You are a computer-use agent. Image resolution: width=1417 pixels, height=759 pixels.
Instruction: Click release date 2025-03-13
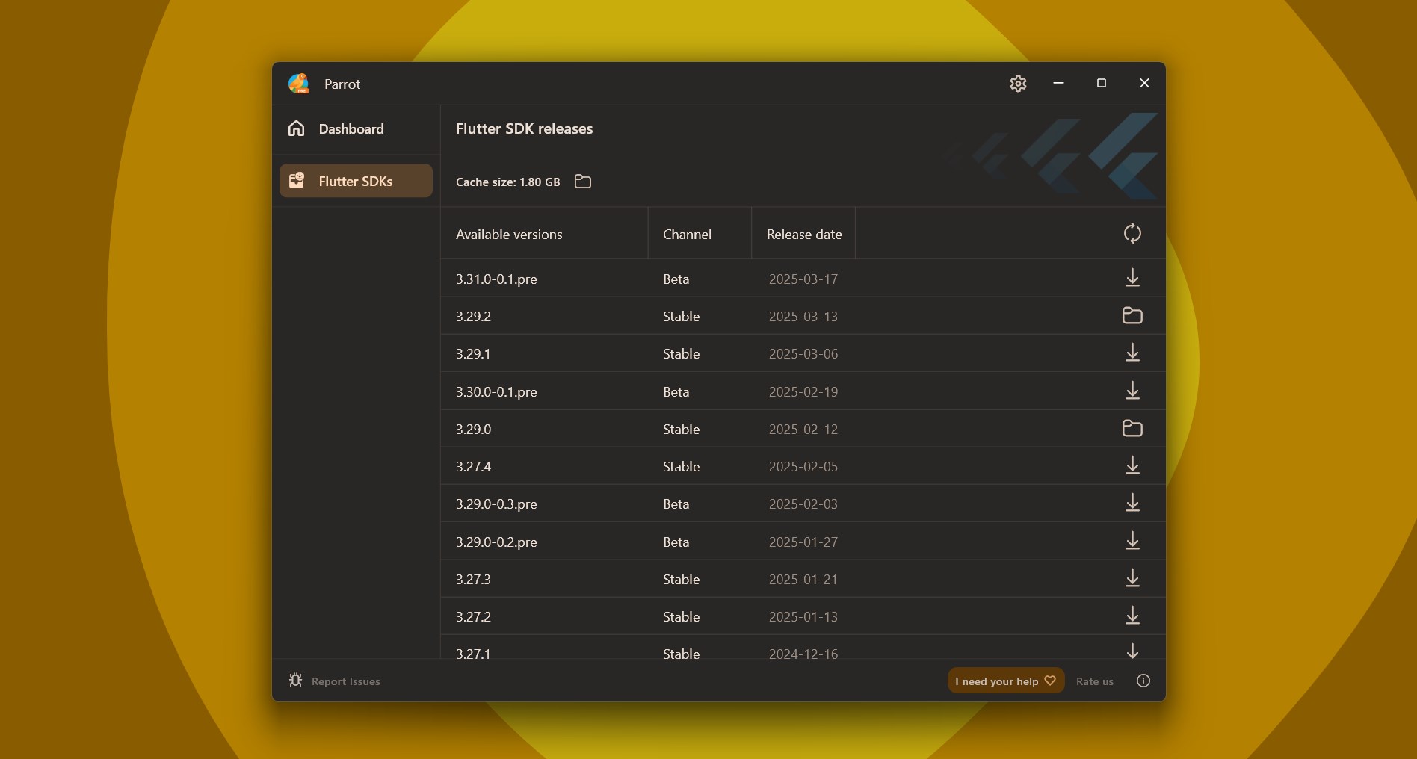click(x=803, y=317)
